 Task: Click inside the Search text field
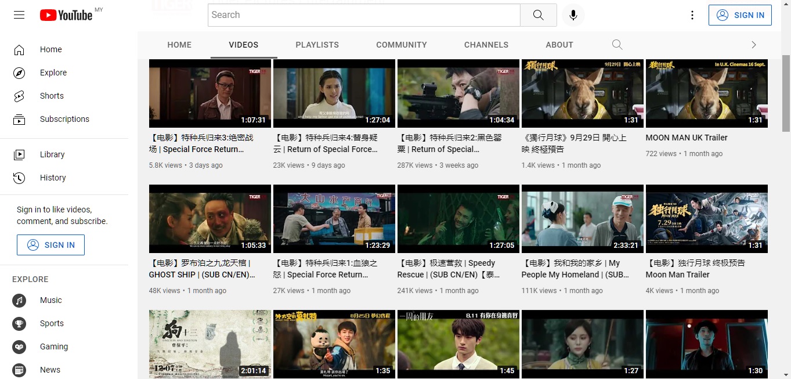[x=363, y=15]
